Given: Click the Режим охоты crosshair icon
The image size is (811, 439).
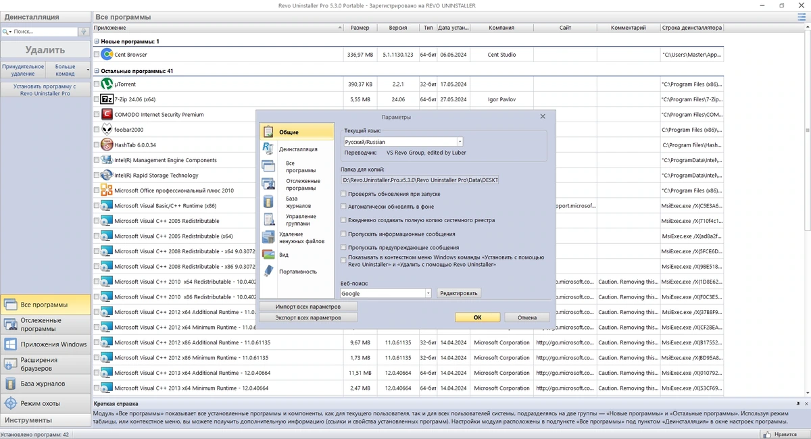Looking at the screenshot, I should (11, 403).
